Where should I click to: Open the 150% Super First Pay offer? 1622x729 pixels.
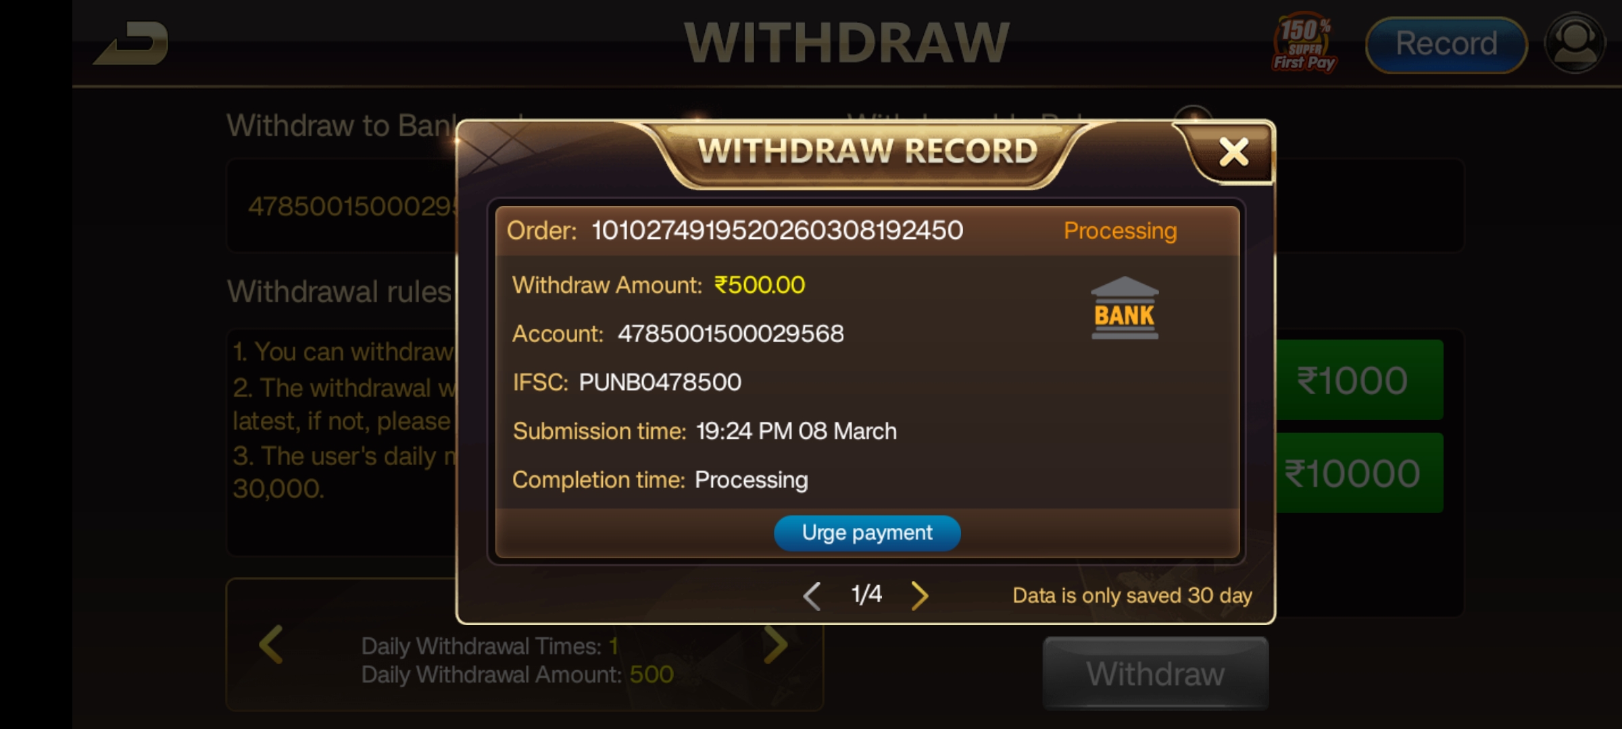tap(1304, 43)
